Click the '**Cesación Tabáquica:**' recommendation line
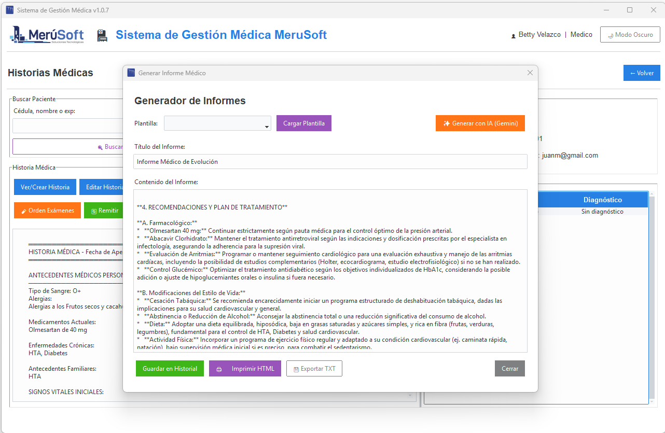The height and width of the screenshot is (433, 665). [x=320, y=304]
